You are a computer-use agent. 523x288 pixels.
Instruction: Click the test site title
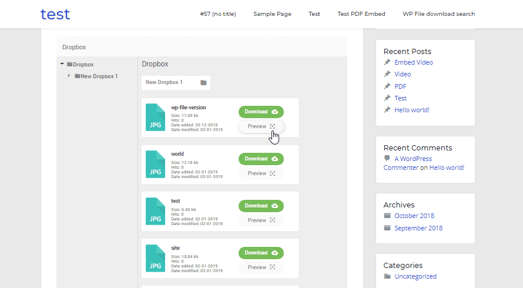pos(55,14)
